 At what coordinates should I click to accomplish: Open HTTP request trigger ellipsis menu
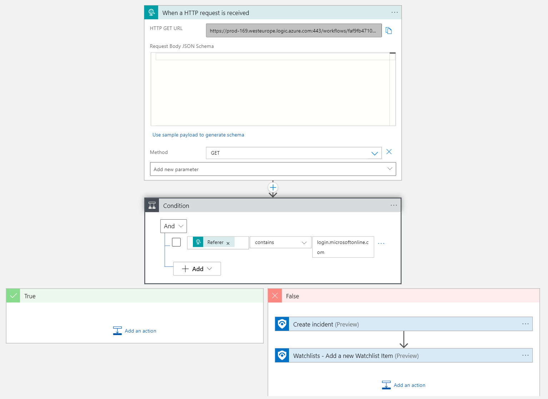pyautogui.click(x=394, y=13)
